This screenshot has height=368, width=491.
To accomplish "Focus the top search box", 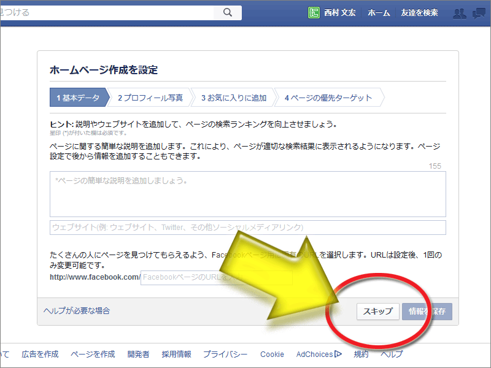I will (x=107, y=12).
